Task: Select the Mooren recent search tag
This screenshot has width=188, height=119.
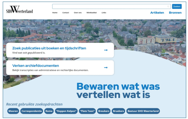Action: tap(13, 111)
